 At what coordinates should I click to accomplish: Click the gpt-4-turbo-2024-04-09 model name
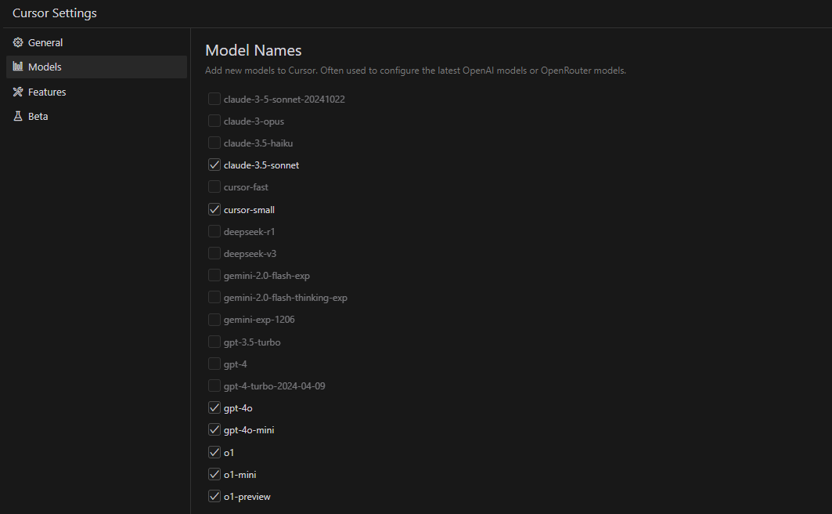point(274,386)
